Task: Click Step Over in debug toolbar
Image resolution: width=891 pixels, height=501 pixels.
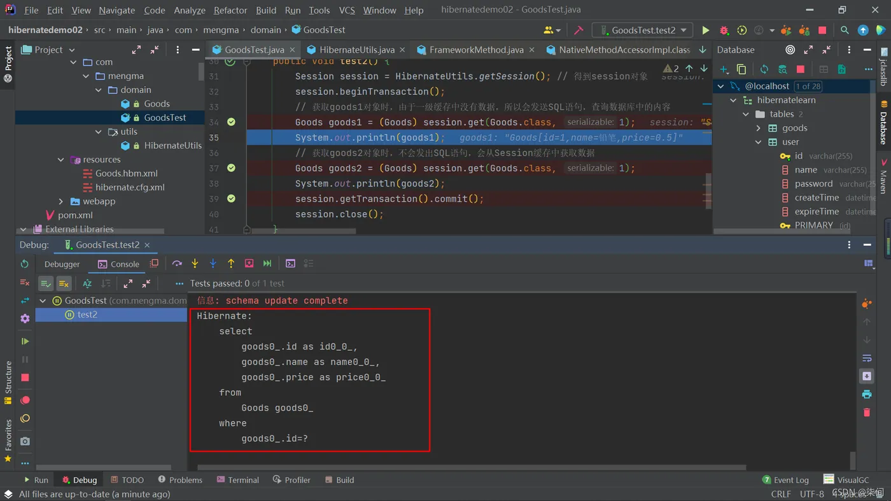Action: 177,264
